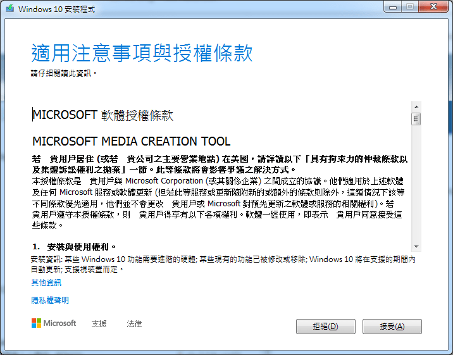Image resolution: width=453 pixels, height=355 pixels.
Task: Click the page title 適用注意事項與授權條款
Action: pyautogui.click(x=142, y=53)
